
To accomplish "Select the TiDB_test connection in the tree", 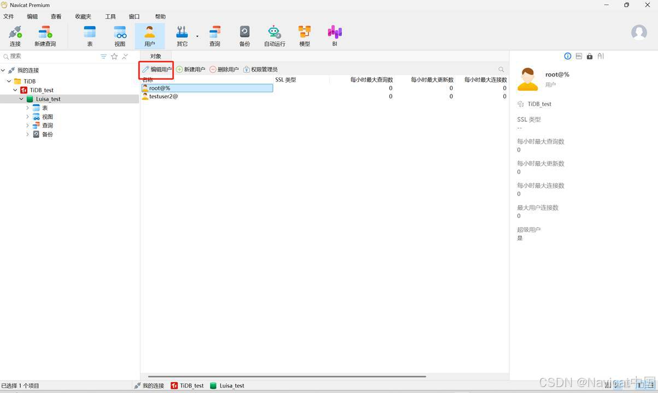I will [x=42, y=90].
